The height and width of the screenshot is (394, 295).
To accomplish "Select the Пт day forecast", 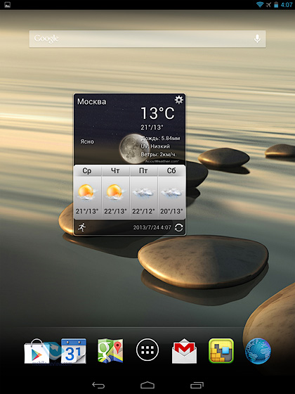I will (143, 192).
